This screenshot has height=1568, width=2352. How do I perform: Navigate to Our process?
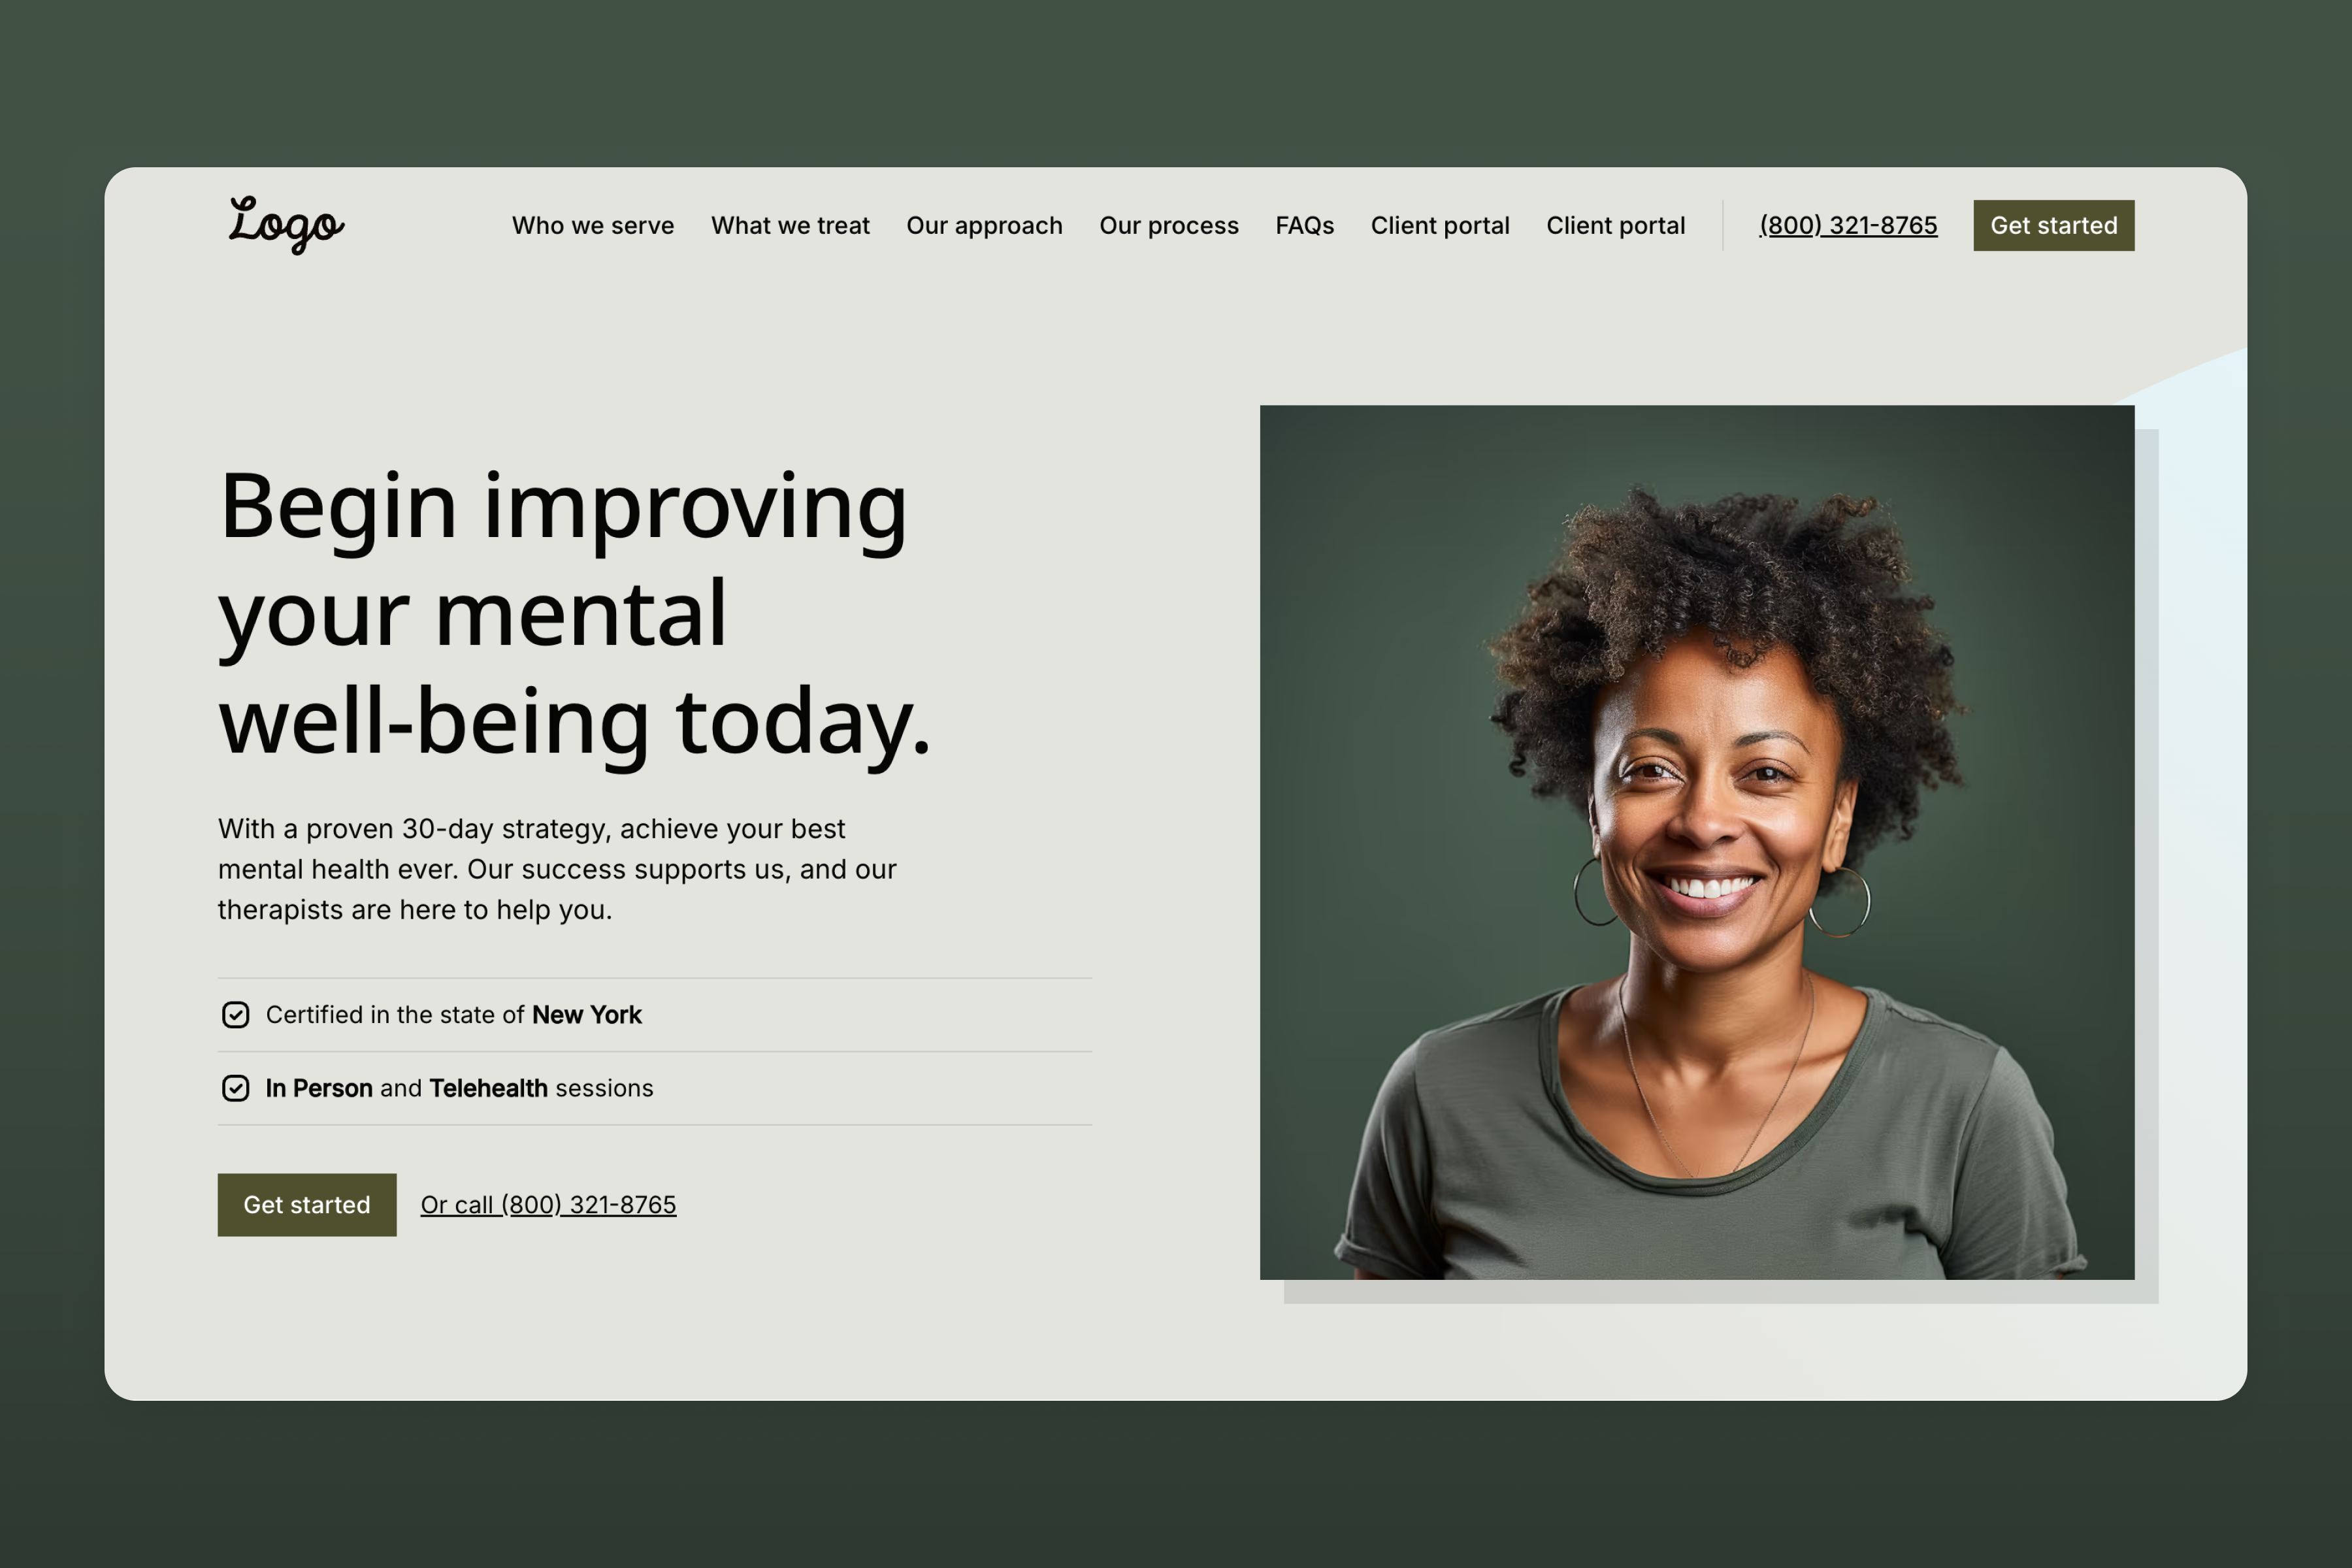(x=1169, y=226)
